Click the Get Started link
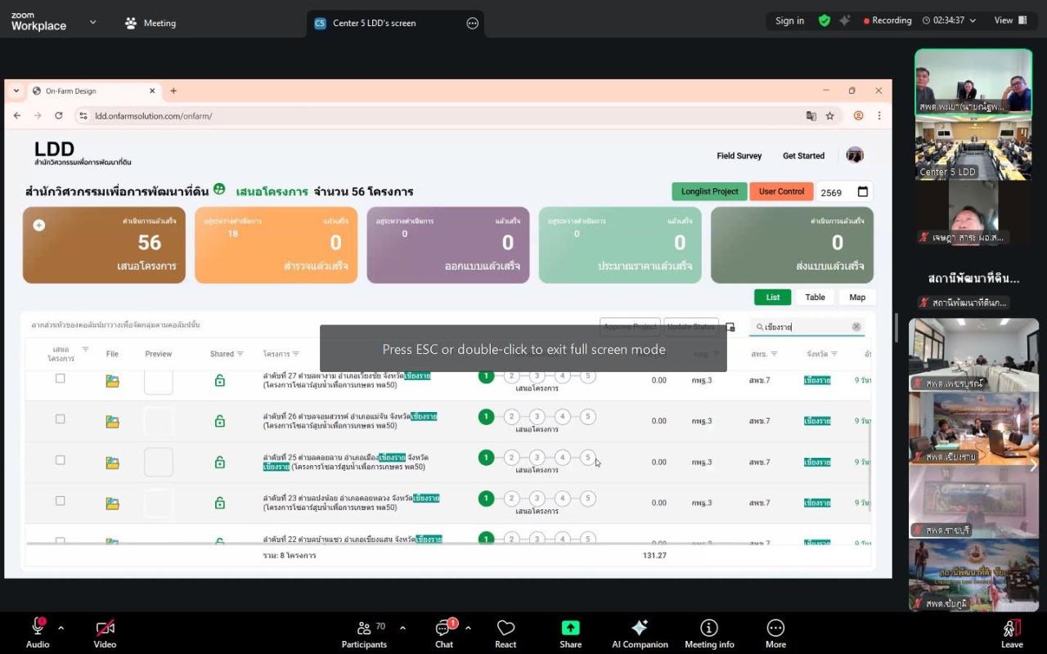The height and width of the screenshot is (654, 1047). pos(803,155)
